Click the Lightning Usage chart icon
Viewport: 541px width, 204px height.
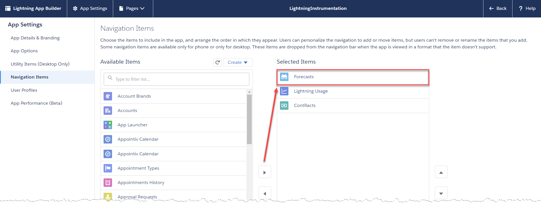pos(284,91)
